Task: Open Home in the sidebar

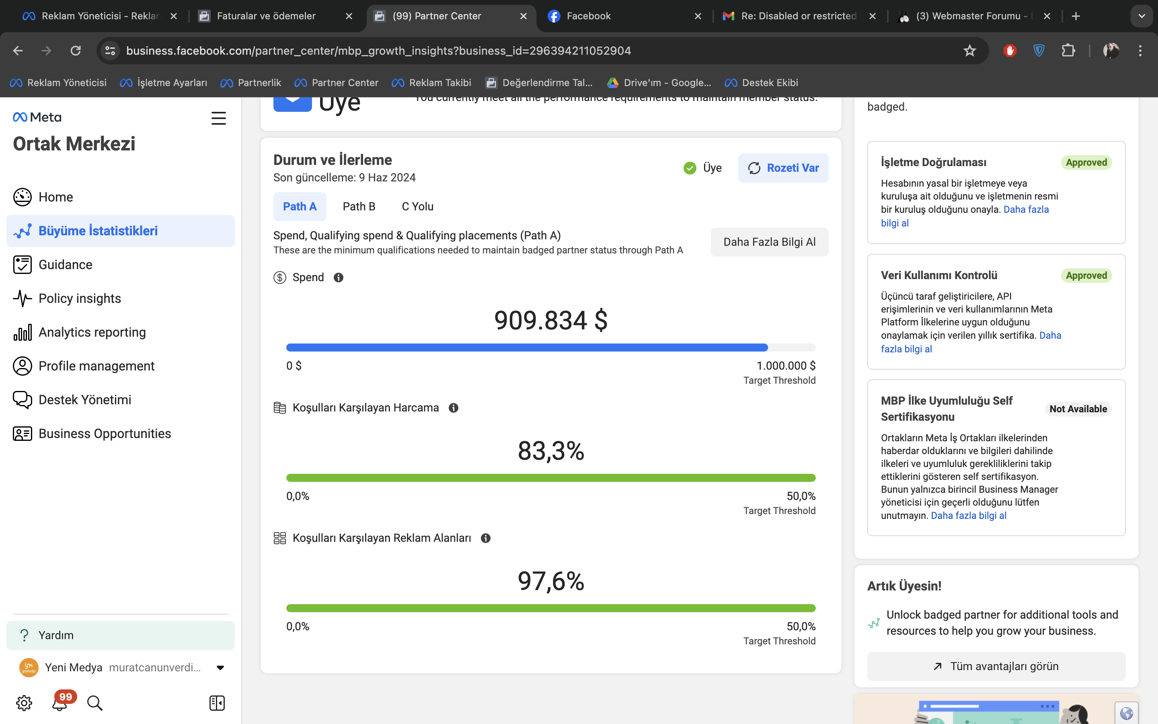Action: coord(121,197)
